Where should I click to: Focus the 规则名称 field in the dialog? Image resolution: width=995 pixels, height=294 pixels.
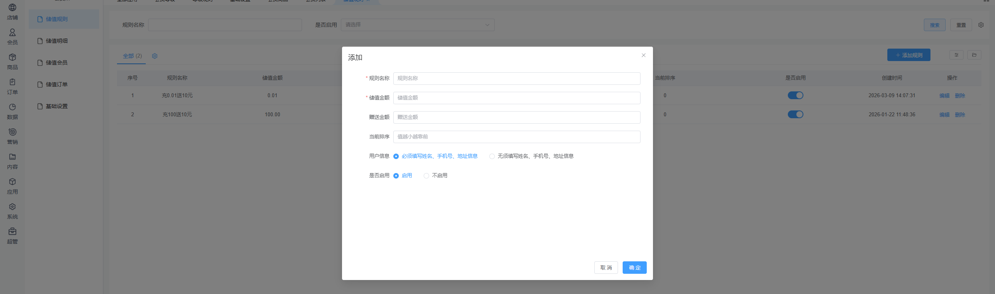(x=517, y=79)
